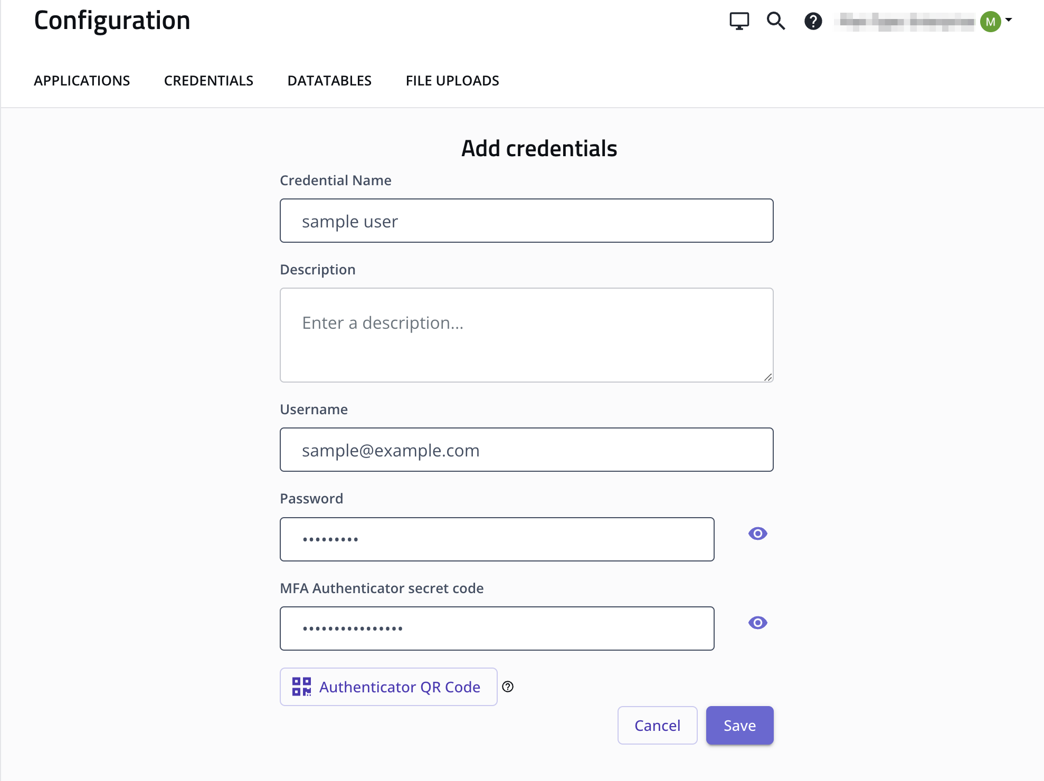Switch to the Applications tab
The image size is (1044, 781).
coord(82,81)
